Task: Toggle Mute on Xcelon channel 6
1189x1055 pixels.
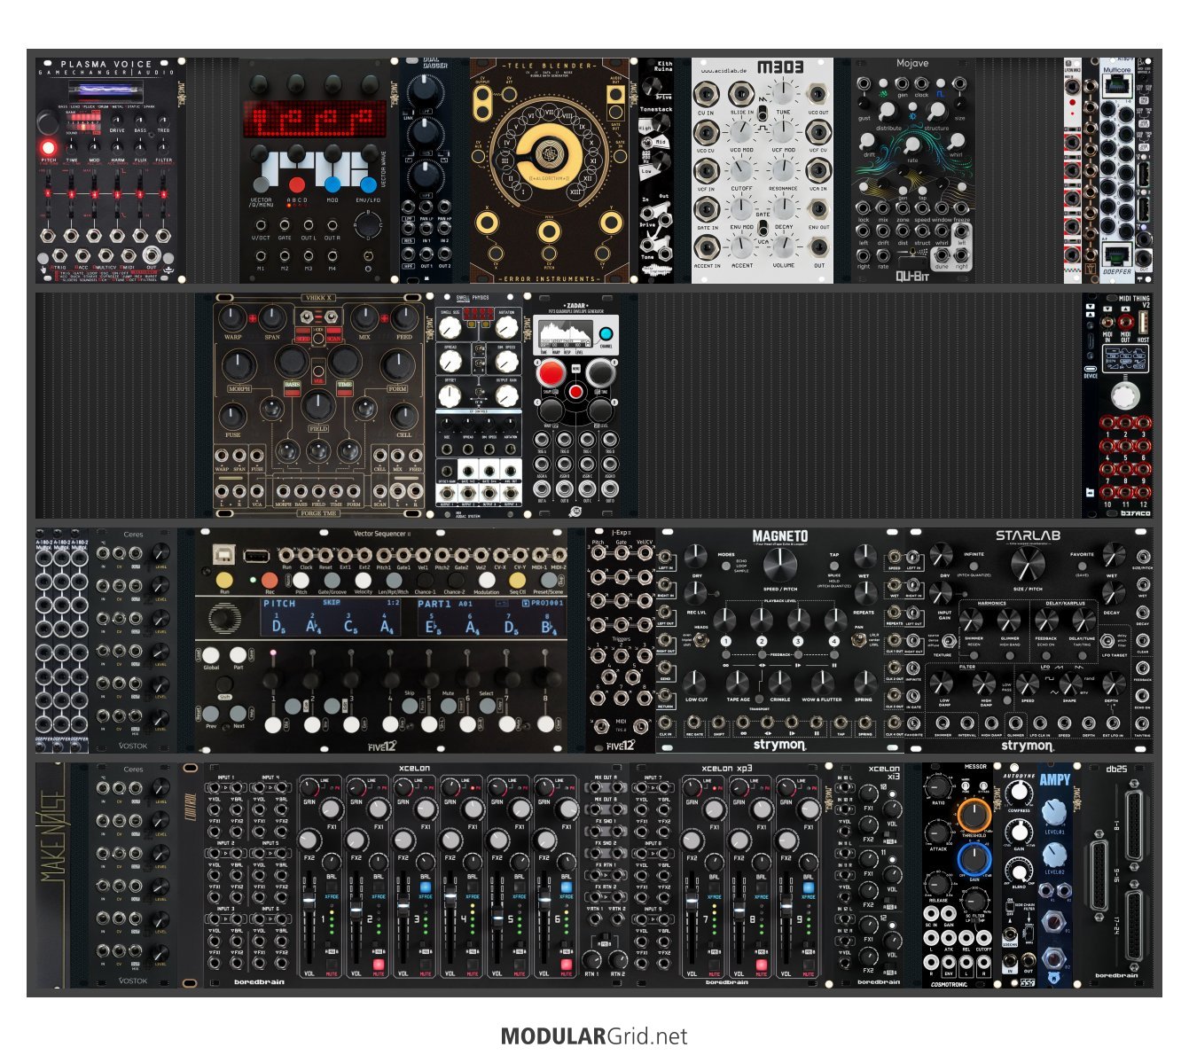Action: tap(567, 964)
